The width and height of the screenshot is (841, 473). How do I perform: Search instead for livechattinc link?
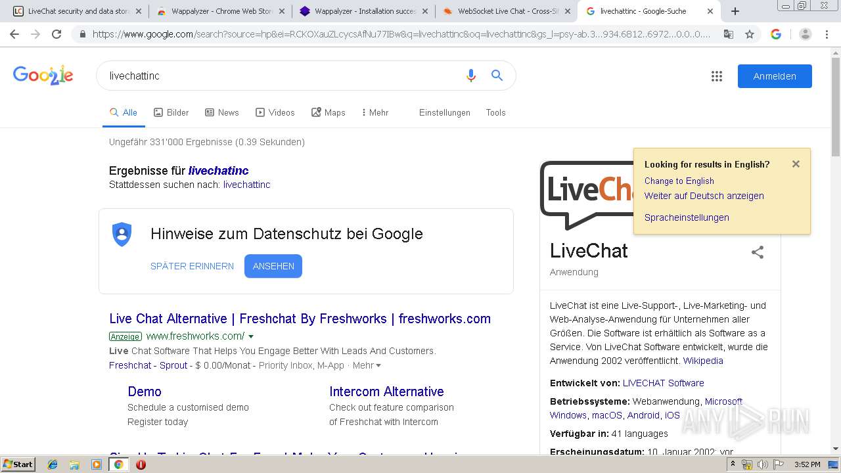pyautogui.click(x=247, y=185)
